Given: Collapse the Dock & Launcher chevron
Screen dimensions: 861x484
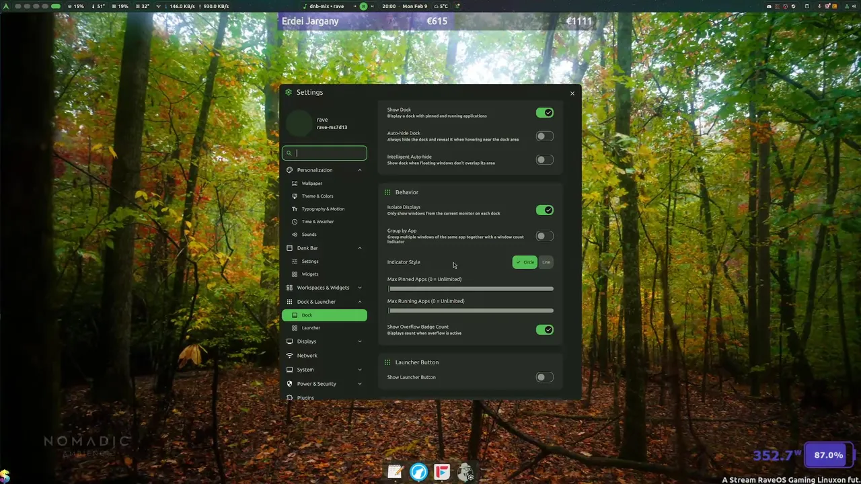Looking at the screenshot, I should pos(360,302).
